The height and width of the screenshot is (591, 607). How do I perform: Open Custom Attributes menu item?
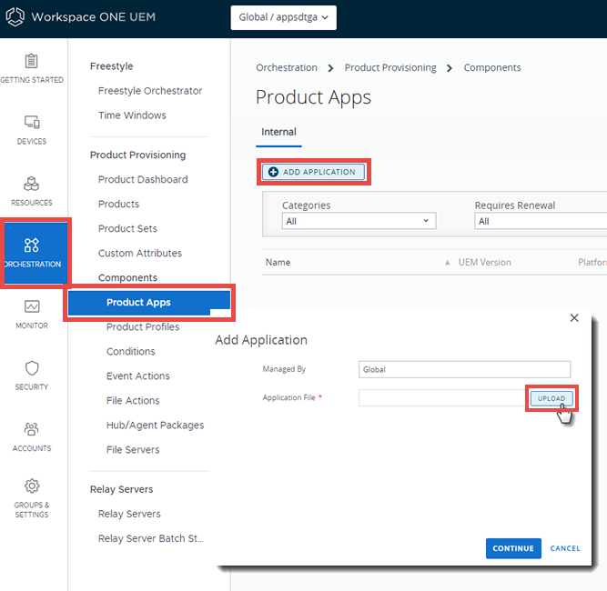point(140,254)
